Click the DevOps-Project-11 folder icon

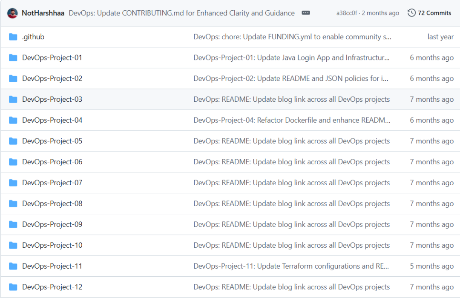13,266
